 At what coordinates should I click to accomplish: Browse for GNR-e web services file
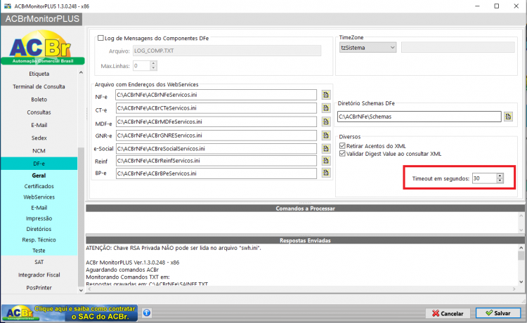click(325, 136)
